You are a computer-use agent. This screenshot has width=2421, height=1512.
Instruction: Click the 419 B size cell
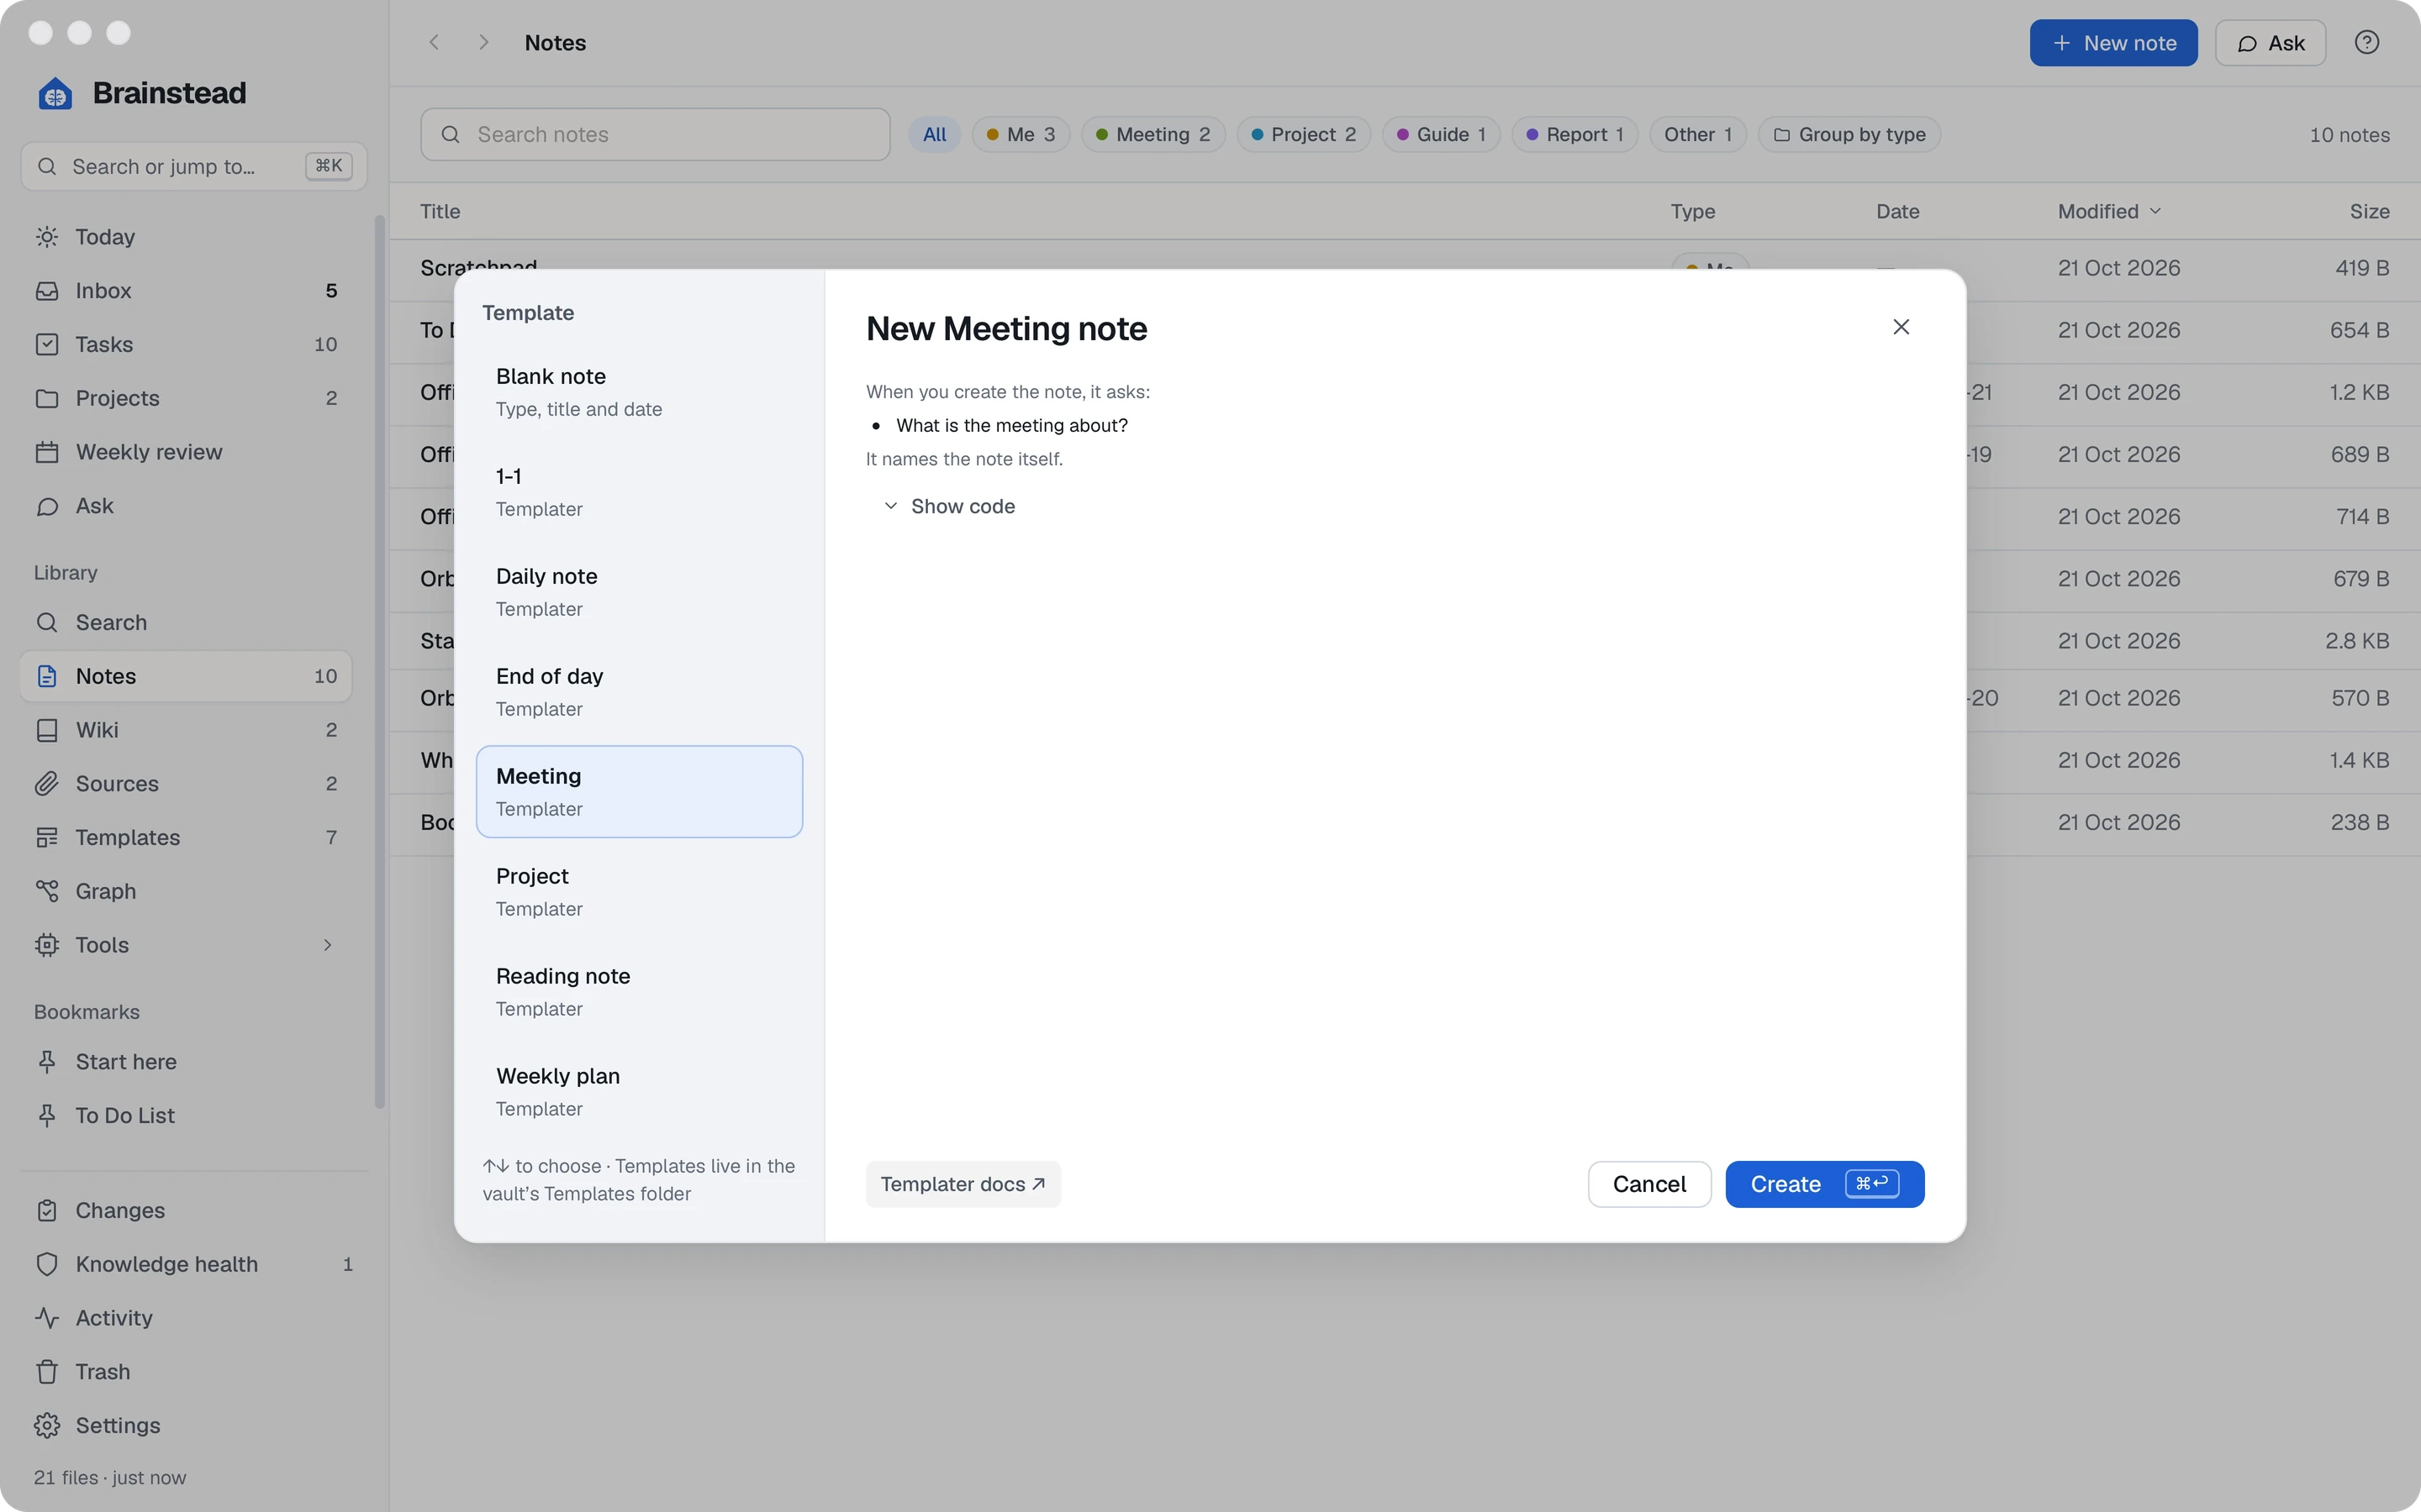coord(2361,268)
